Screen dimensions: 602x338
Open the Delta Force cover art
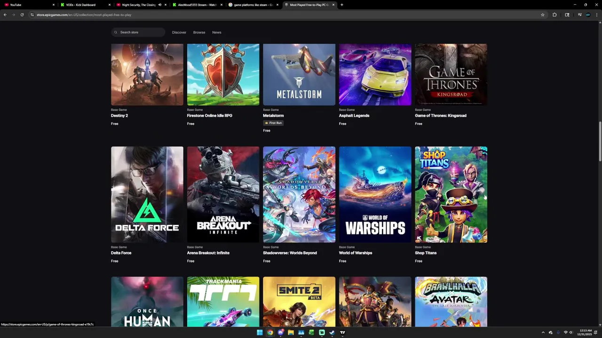coord(147,194)
